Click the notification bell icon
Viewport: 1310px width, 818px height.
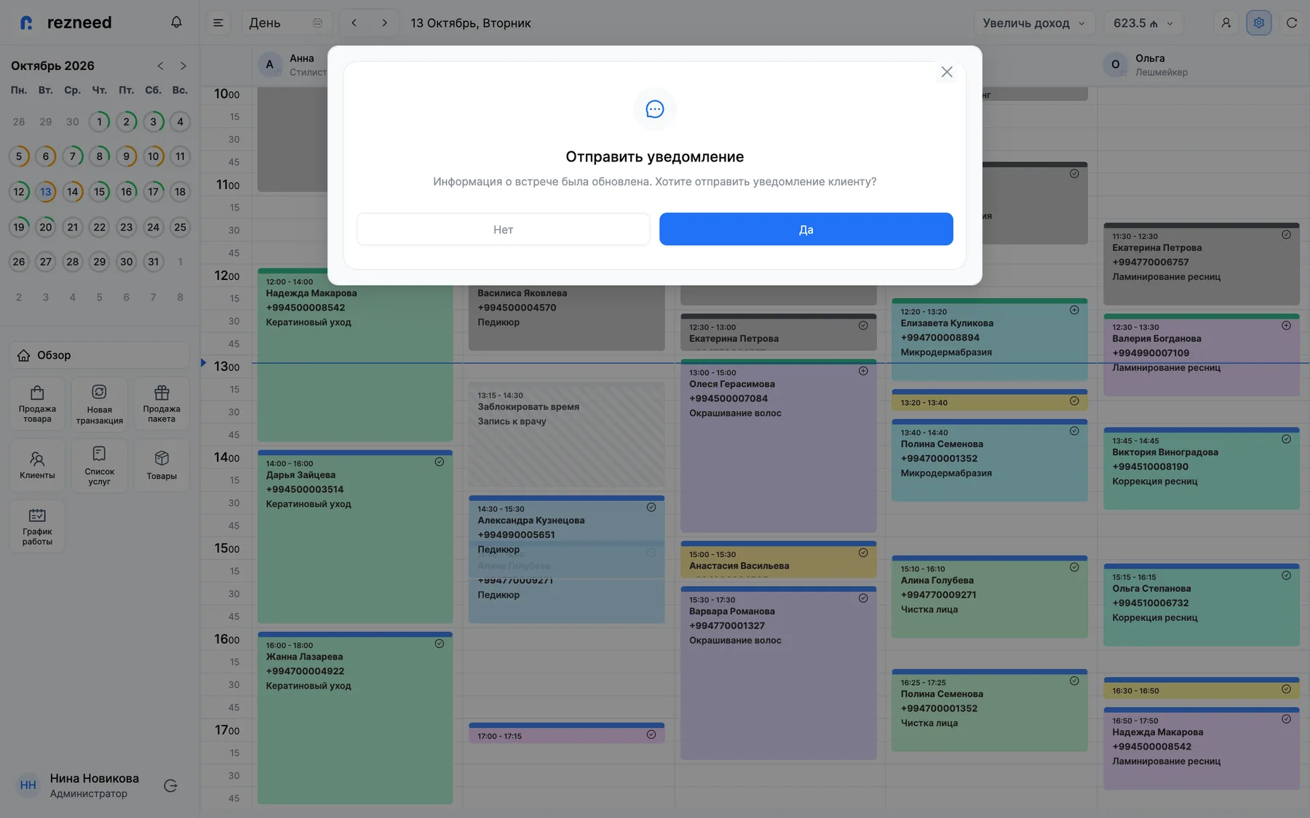point(176,23)
